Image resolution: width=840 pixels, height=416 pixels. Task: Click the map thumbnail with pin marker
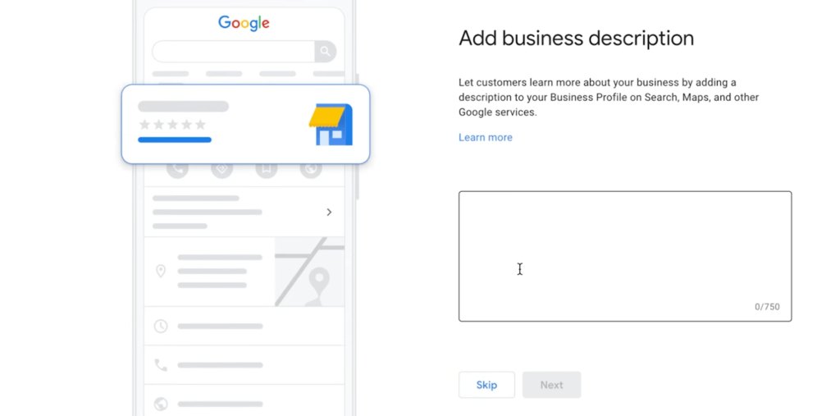[x=309, y=272]
